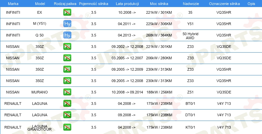
Task: Click VQ35DE engine code in MURANO row
Action: click(224, 92)
